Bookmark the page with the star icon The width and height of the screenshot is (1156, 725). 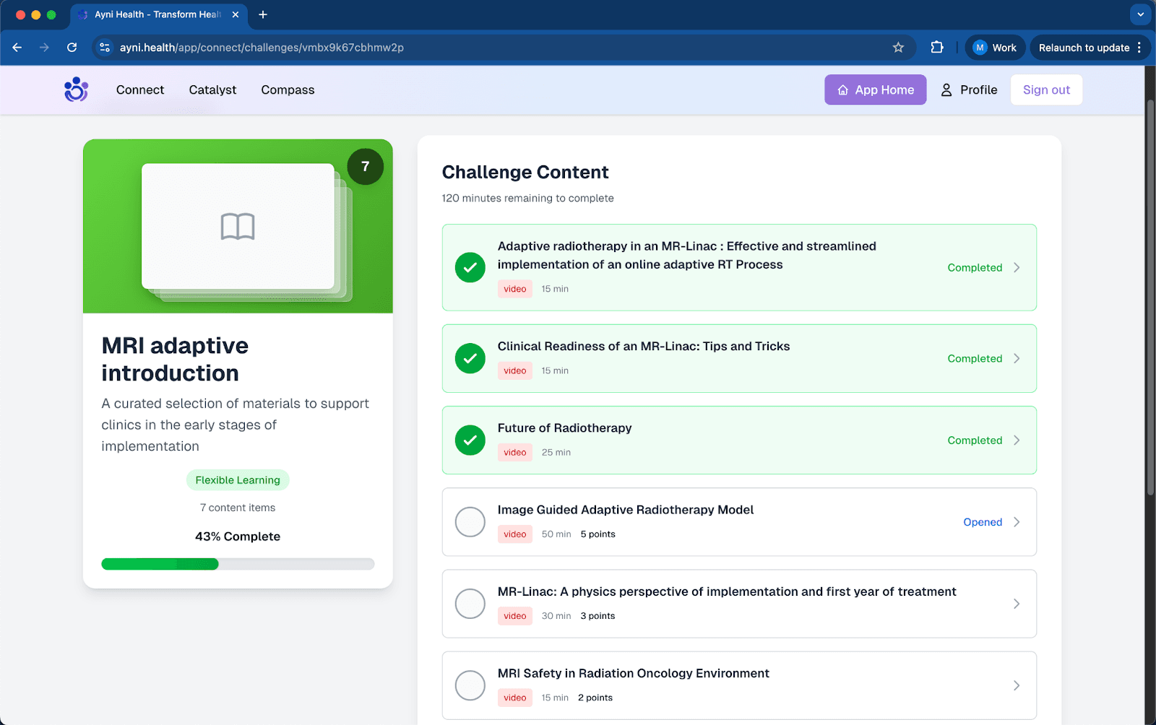898,47
